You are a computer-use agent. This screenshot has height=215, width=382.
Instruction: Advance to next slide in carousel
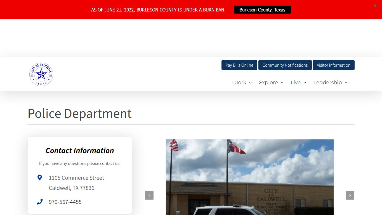coord(350,195)
